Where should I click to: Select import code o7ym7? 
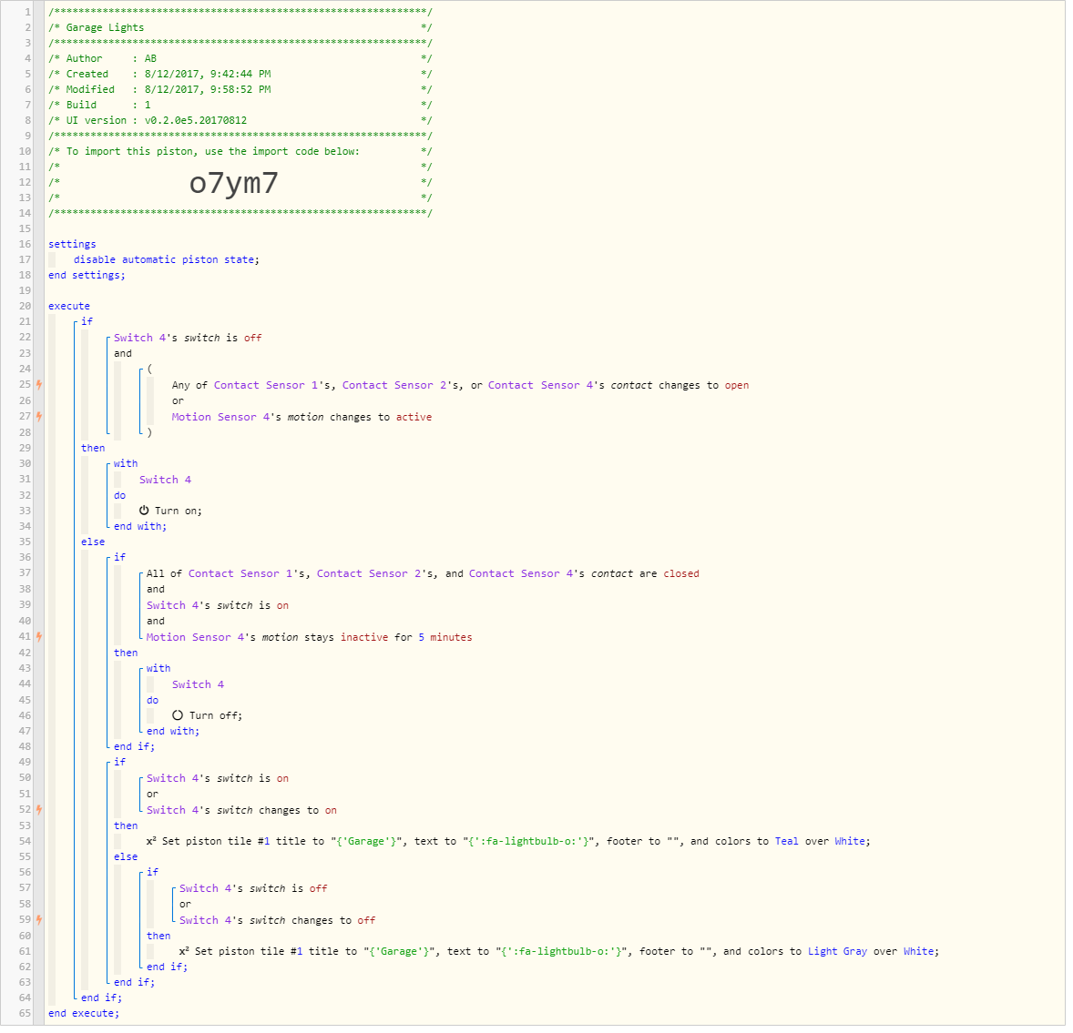(x=233, y=184)
